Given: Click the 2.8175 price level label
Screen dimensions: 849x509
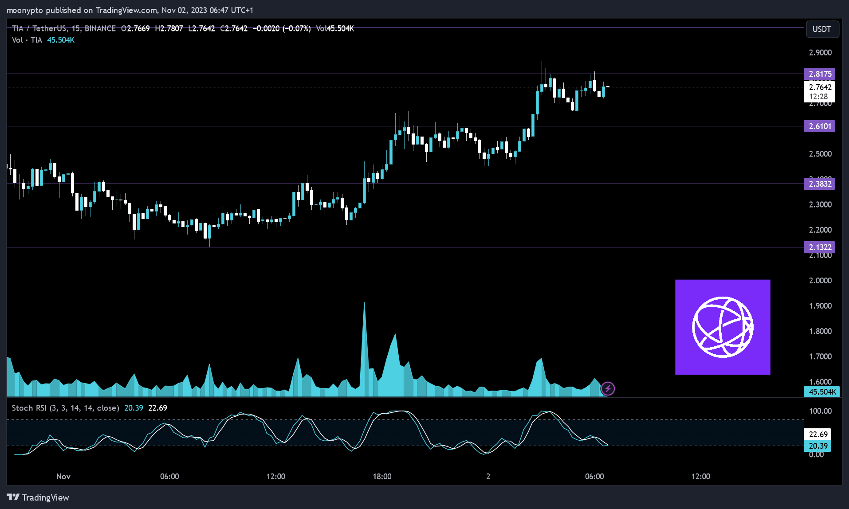Looking at the screenshot, I should (819, 74).
